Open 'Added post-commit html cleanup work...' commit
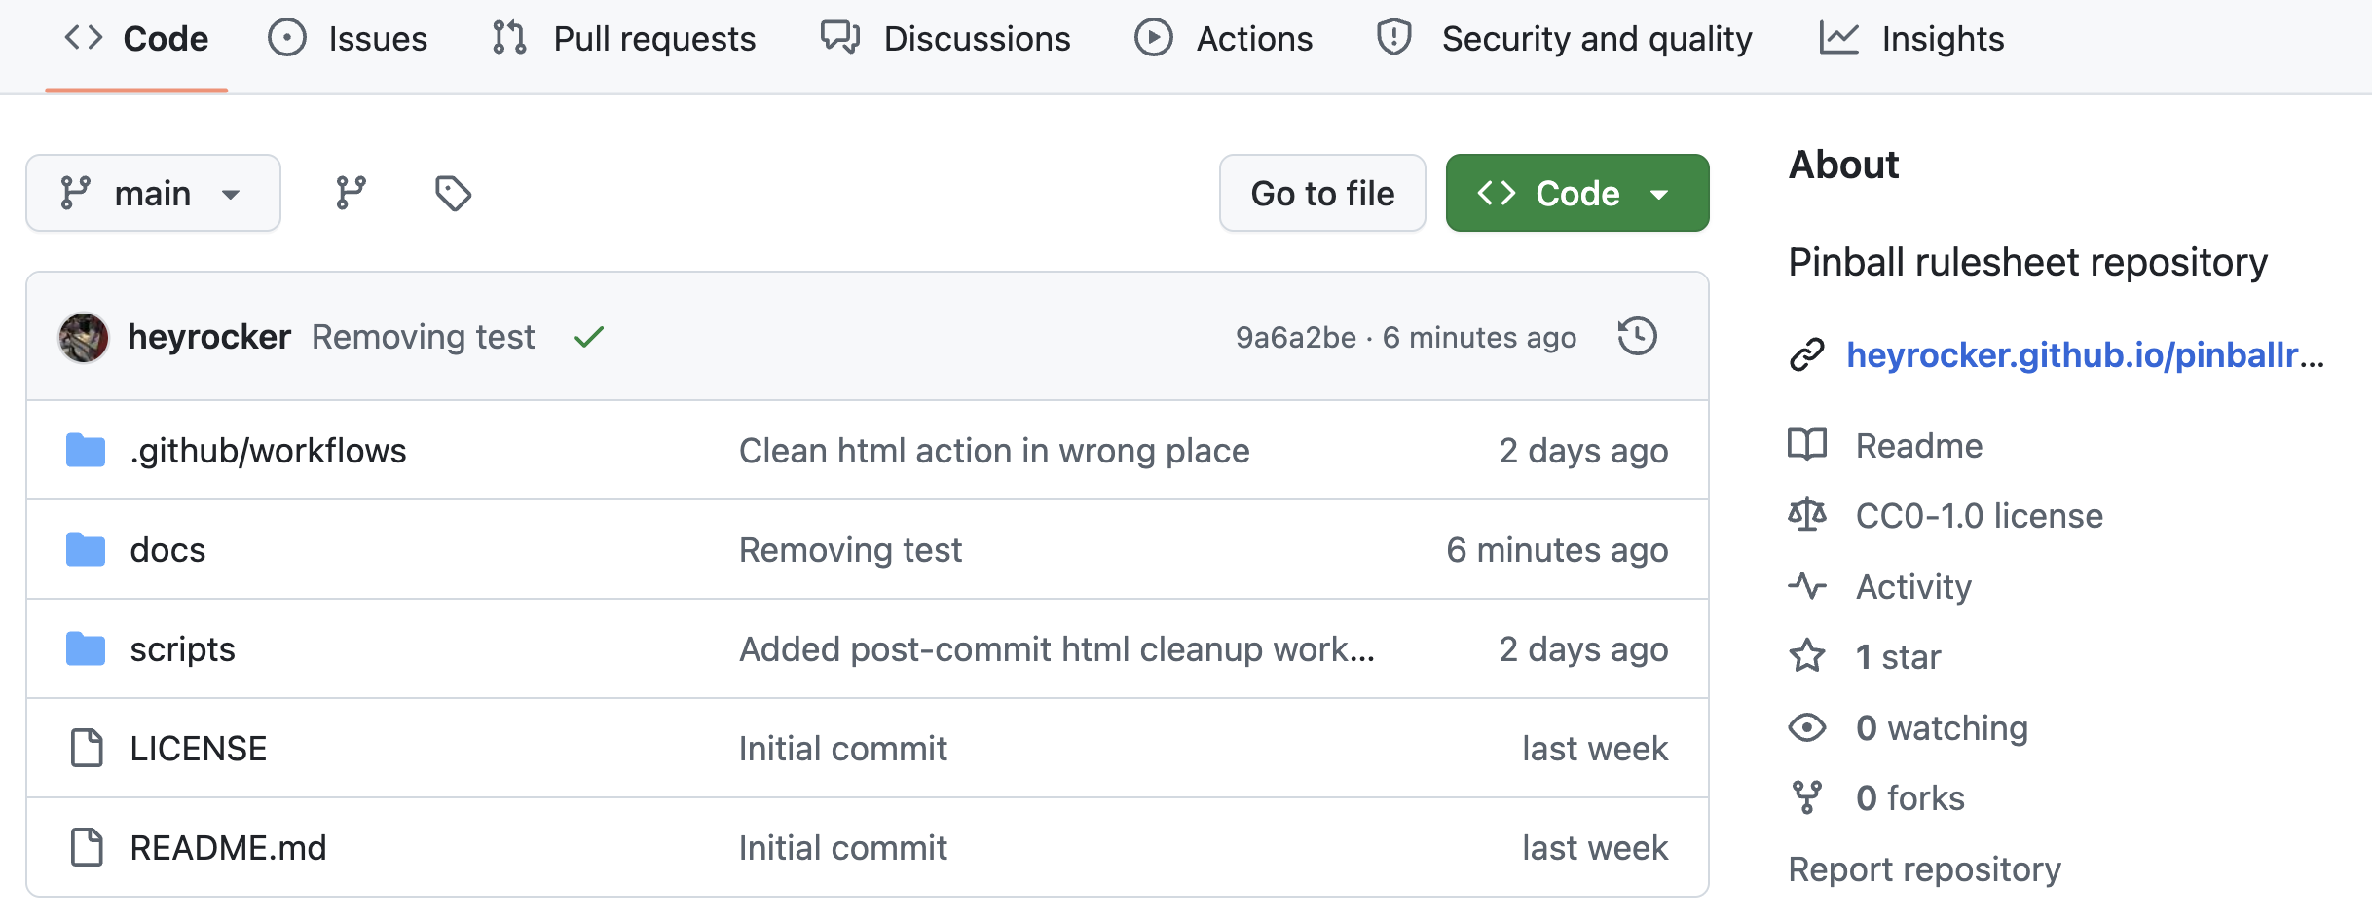The width and height of the screenshot is (2372, 923). 1056,649
